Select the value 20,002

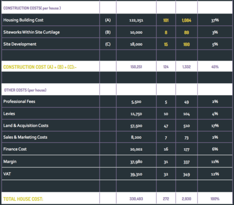click(136, 149)
